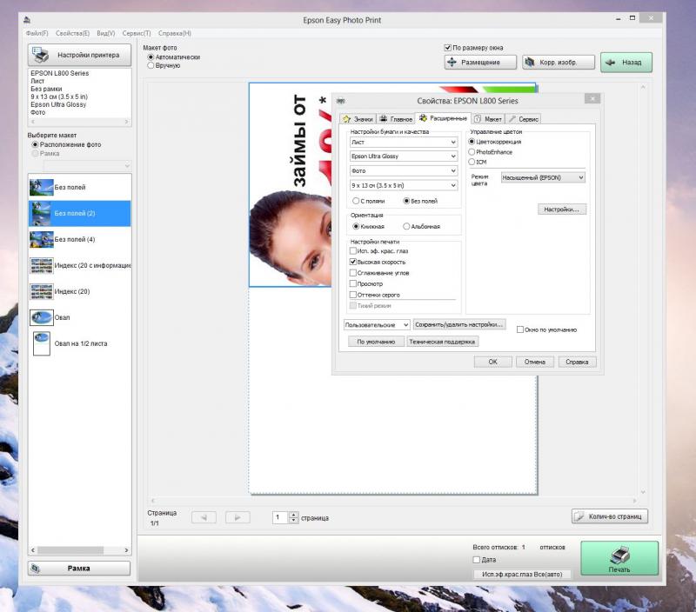
Task: Click Сохранить/удалить настройки button
Action: coord(459,324)
